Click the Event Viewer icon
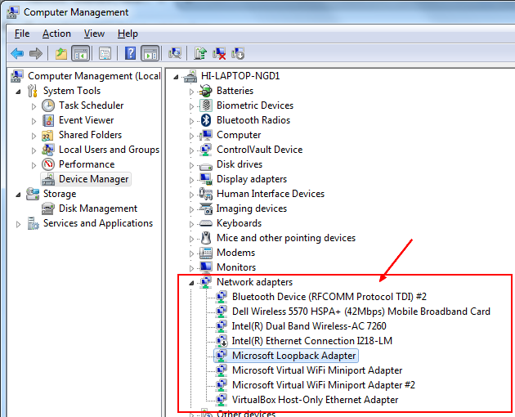Screen dimensions: 515x417 click(x=48, y=120)
